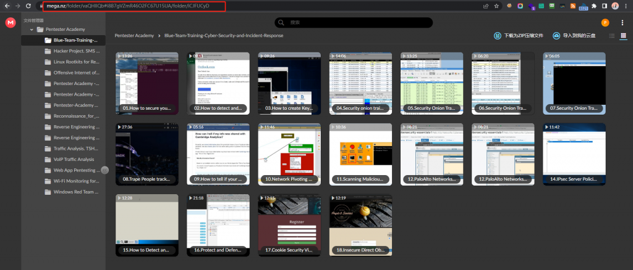Select Blue-Team-Training folder in sidebar
Screen dimensions: 633x270
pos(64,40)
